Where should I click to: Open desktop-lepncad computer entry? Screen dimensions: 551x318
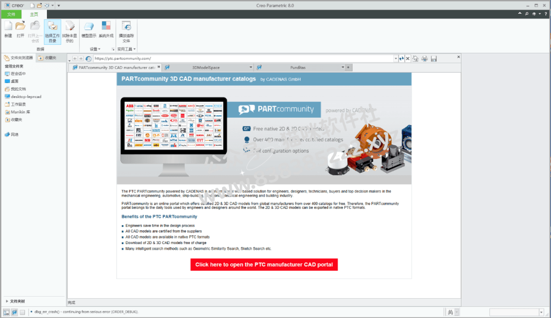click(23, 96)
